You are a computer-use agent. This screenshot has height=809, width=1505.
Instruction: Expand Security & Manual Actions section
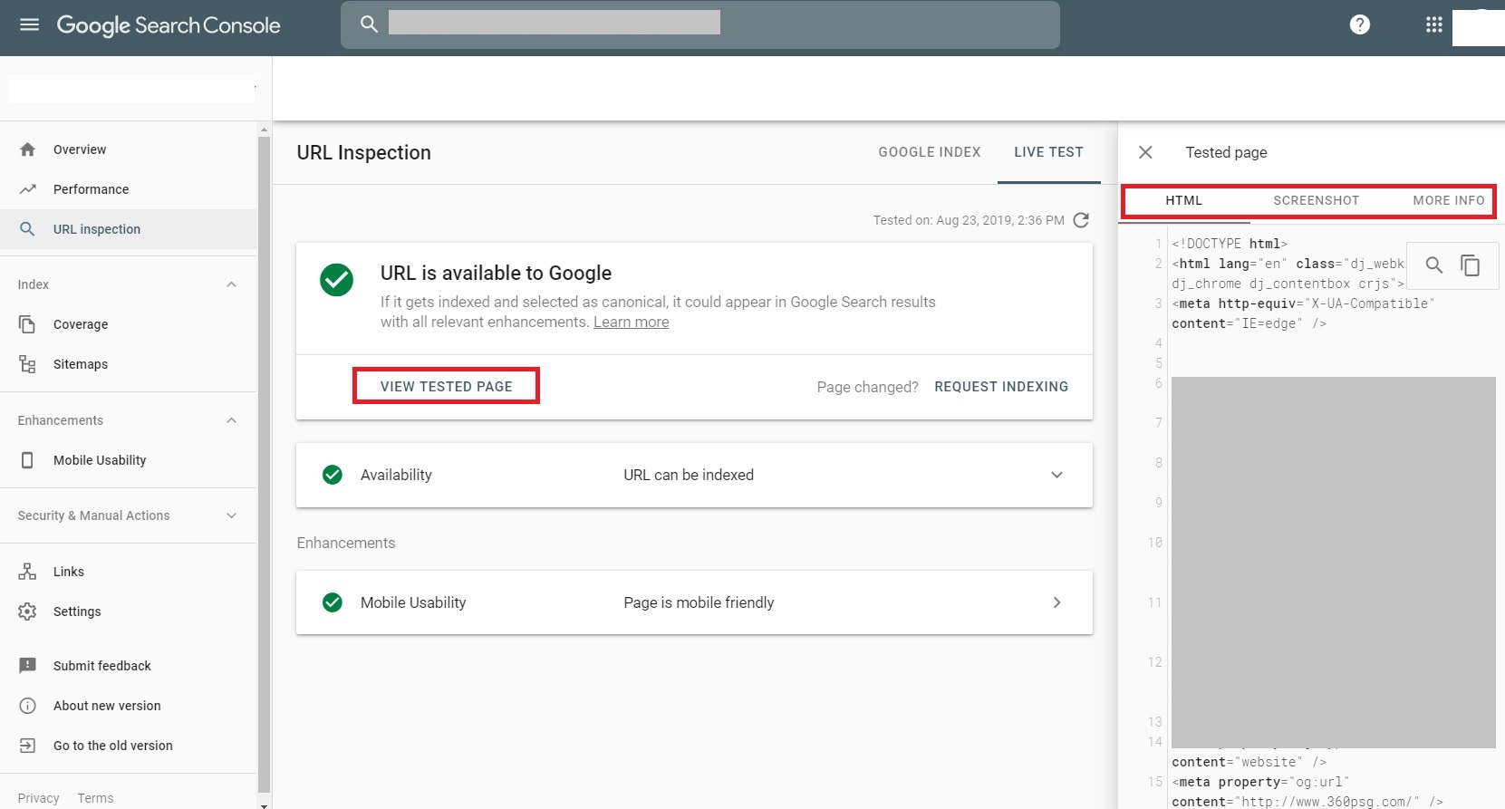click(x=231, y=515)
